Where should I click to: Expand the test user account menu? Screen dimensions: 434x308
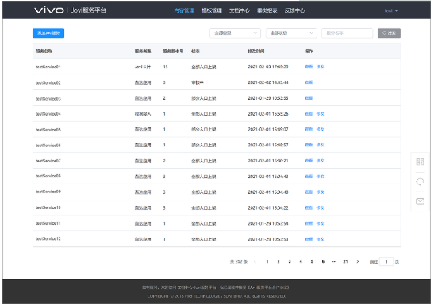click(x=391, y=10)
